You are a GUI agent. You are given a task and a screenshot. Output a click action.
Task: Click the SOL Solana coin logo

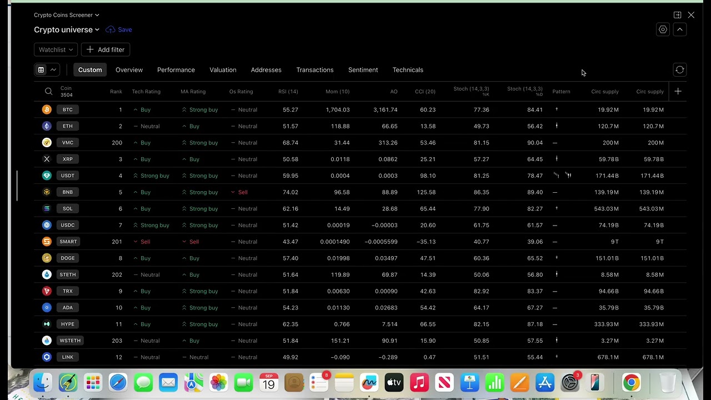[x=47, y=208]
